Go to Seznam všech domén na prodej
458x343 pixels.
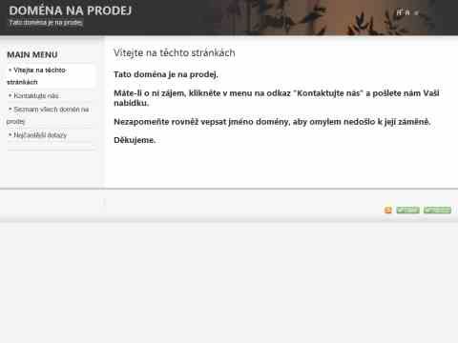pyautogui.click(x=48, y=115)
